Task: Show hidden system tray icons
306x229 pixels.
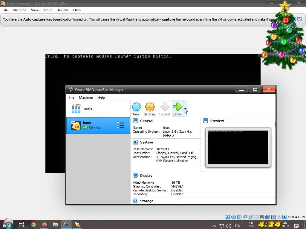Action: (214, 226)
